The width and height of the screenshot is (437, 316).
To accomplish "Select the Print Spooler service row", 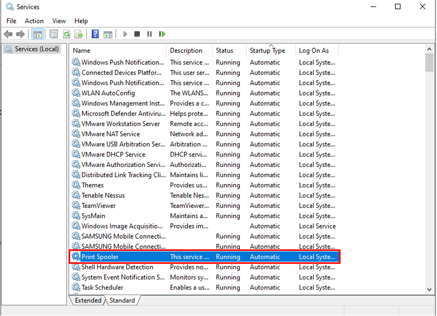I will point(204,257).
